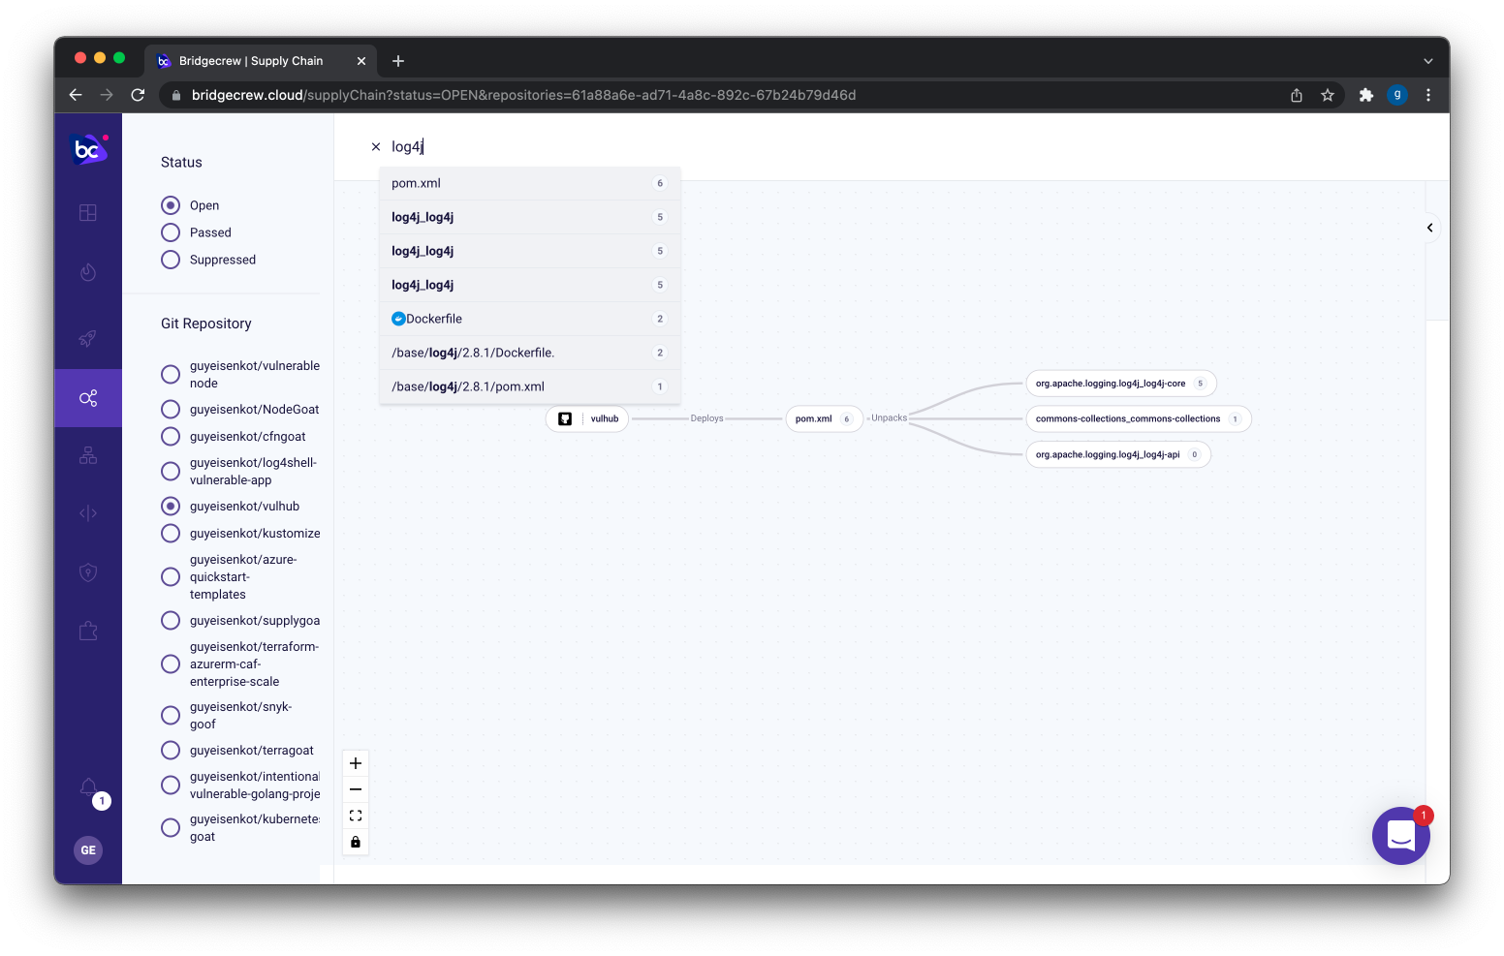Select guyeisenkot/terragoat repository

171,751
